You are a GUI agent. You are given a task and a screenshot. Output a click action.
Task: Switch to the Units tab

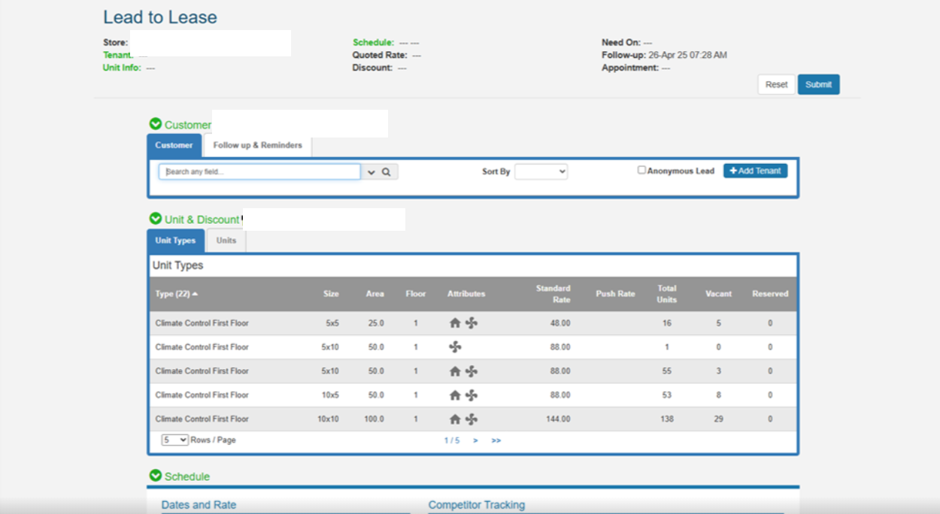point(226,240)
